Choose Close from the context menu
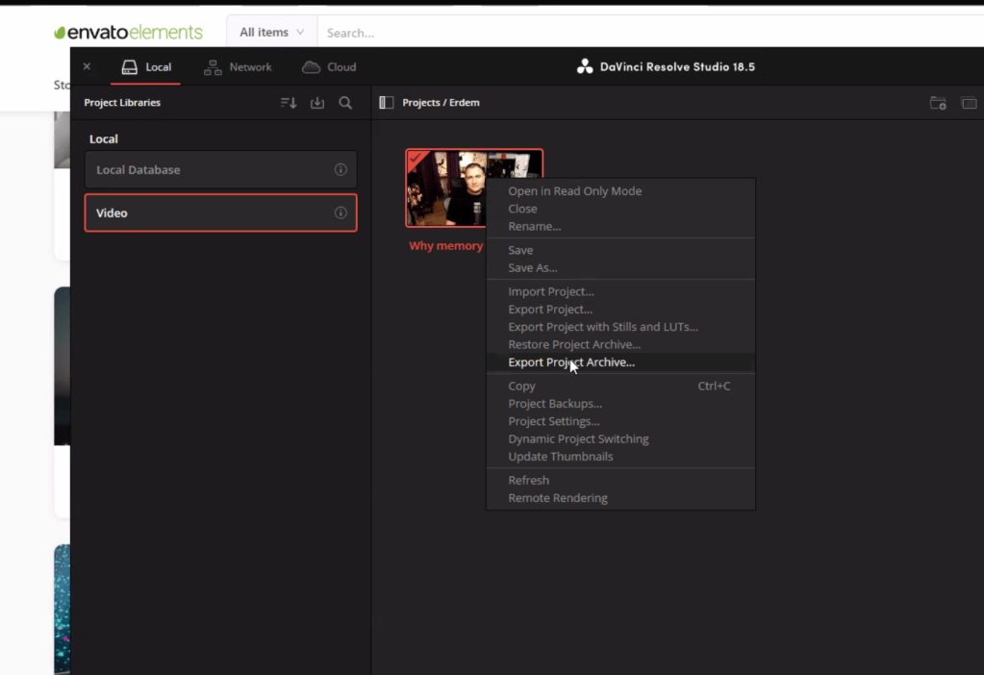The width and height of the screenshot is (984, 675). (621, 209)
